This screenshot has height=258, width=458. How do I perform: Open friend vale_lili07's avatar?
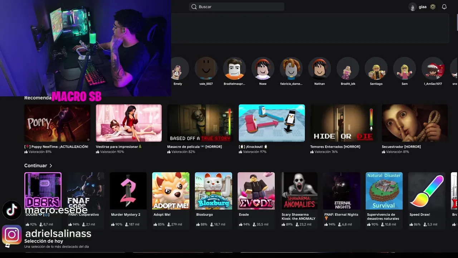206,68
